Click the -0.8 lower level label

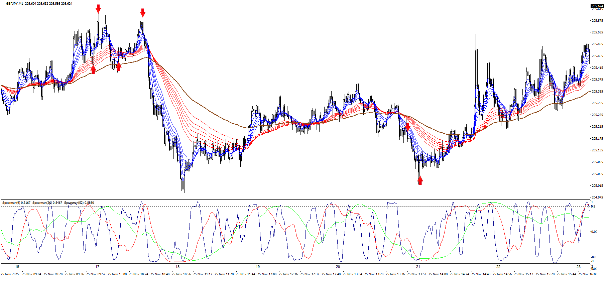pos(594,257)
